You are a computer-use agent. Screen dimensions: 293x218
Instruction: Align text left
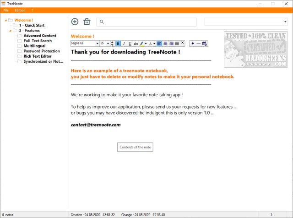point(159,44)
